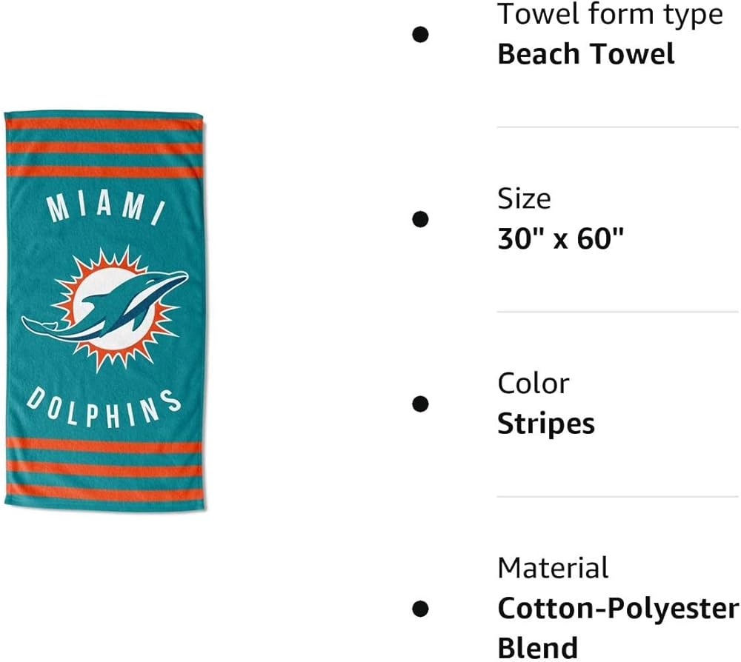Image resolution: width=741 pixels, height=662 pixels.
Task: Click the Material label
Action: point(553,568)
